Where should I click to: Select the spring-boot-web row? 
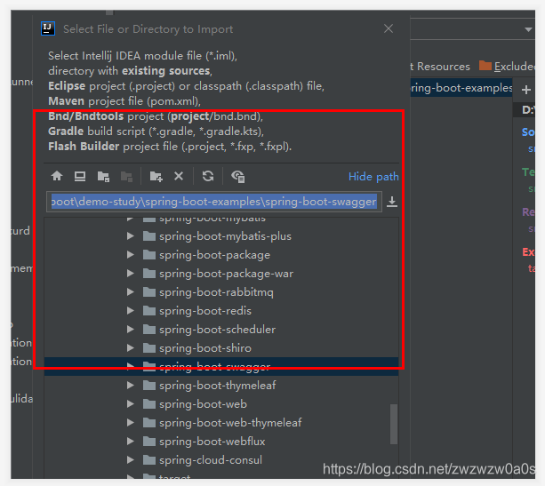pos(221,404)
